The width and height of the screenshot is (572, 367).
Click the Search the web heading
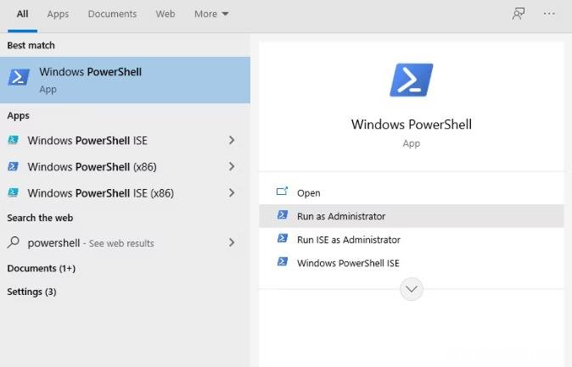click(40, 218)
